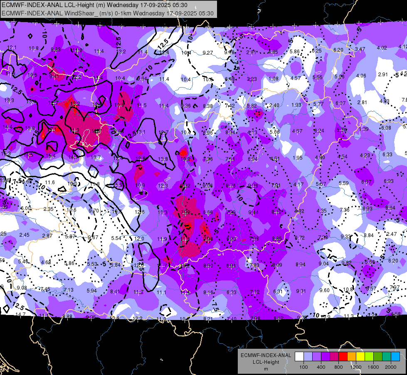Click the wind shear value 5.59

pyautogui.click(x=344, y=183)
